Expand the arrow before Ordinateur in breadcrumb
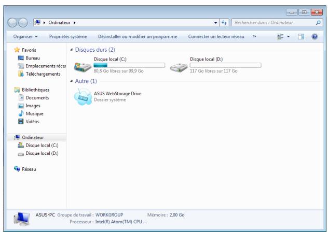 pos(44,23)
